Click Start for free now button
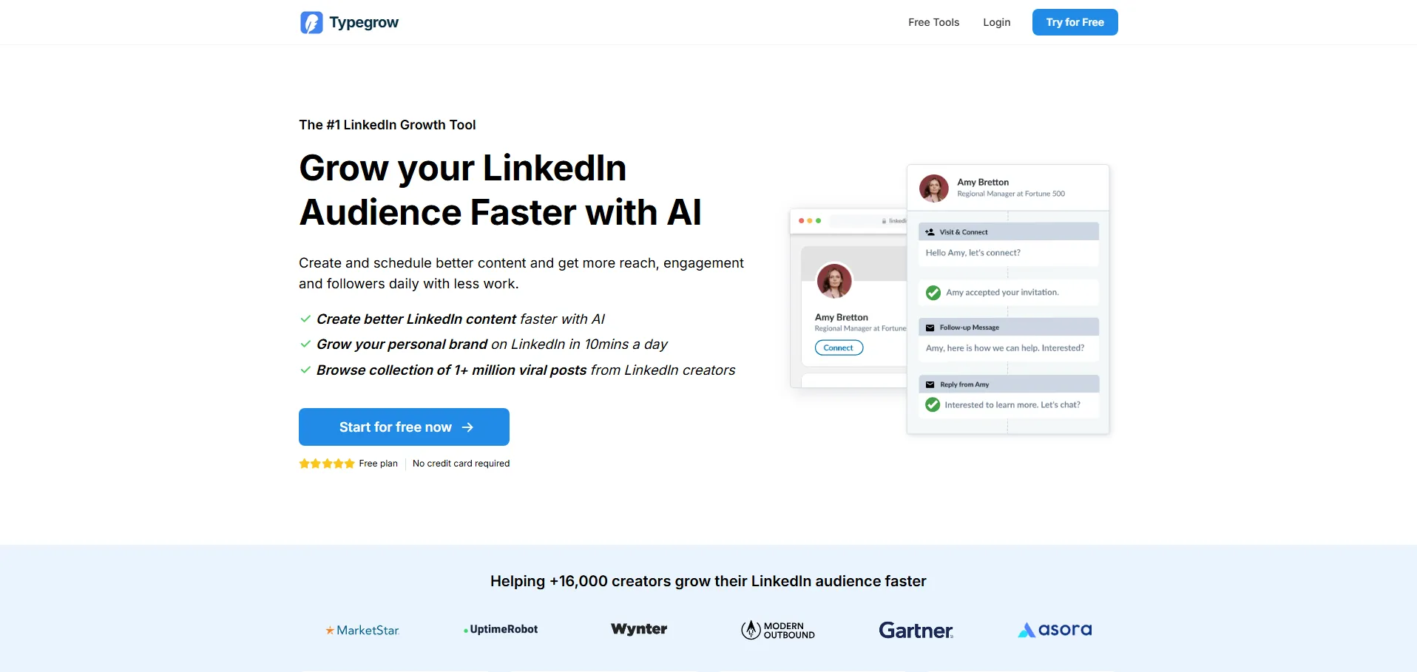This screenshot has height=672, width=1417. [404, 427]
